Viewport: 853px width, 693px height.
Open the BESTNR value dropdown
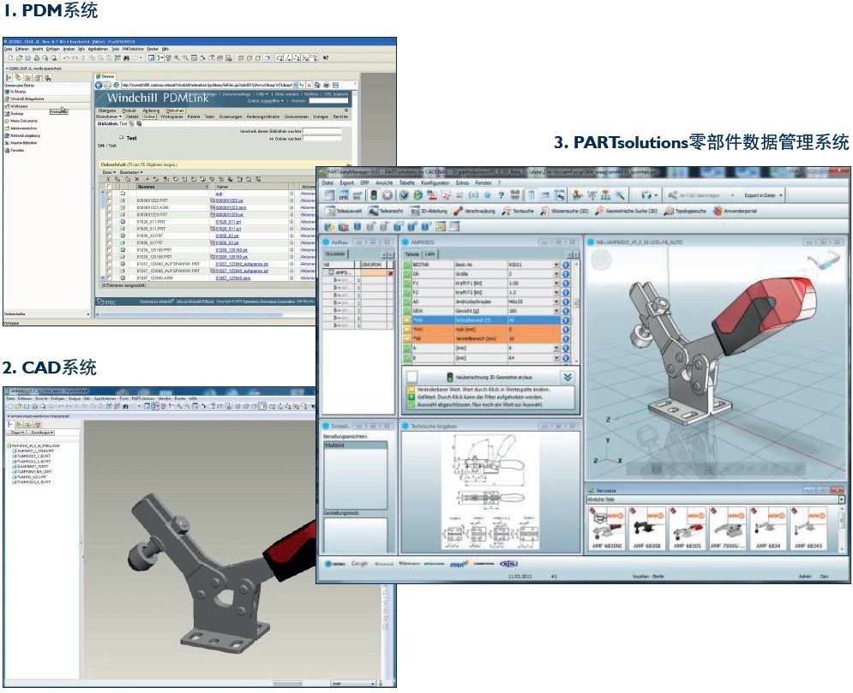click(556, 265)
